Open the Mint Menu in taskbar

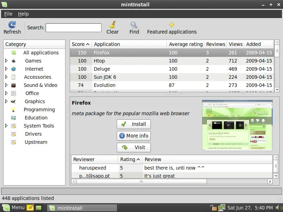(13, 207)
